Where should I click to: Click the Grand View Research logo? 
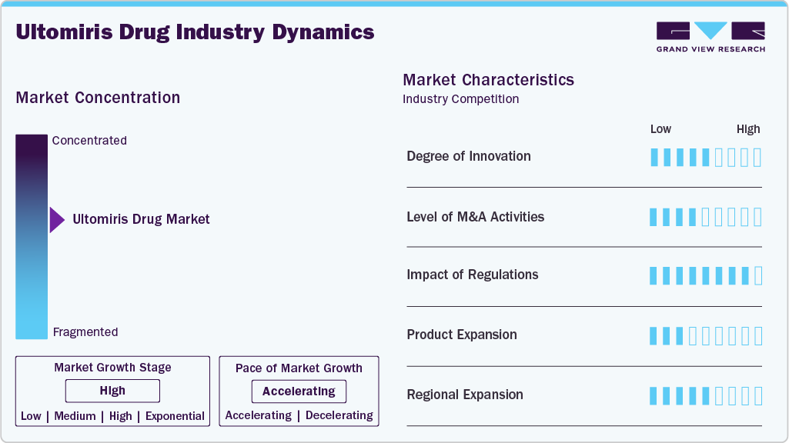(710, 37)
